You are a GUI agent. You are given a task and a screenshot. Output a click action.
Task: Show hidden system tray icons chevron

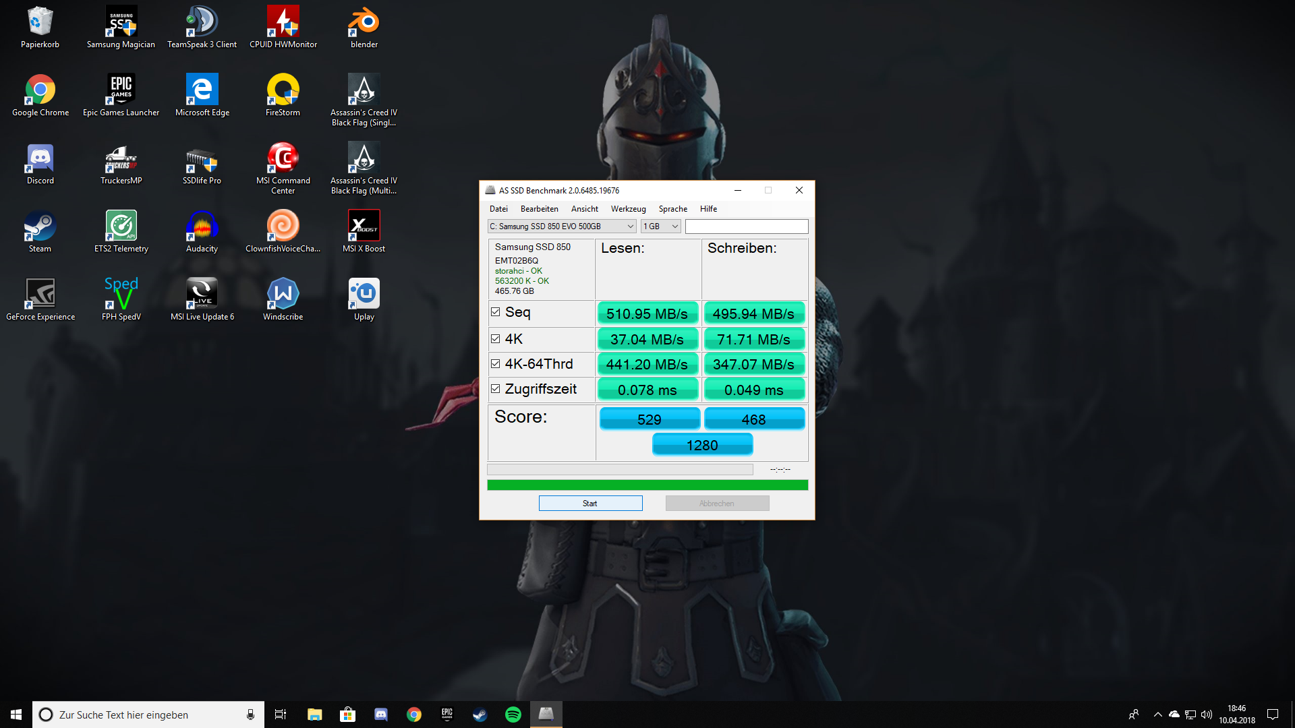(1157, 715)
